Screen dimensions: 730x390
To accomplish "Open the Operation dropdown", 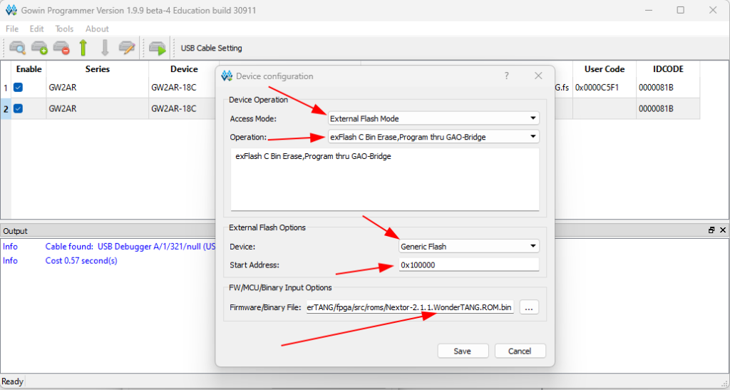I will pos(433,137).
